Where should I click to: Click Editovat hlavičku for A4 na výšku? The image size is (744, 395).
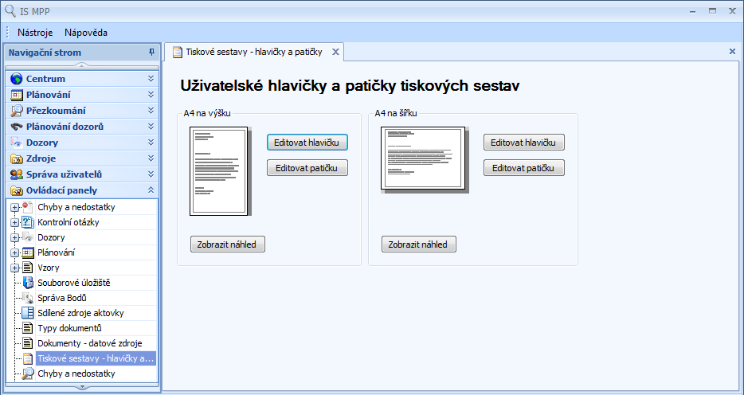tap(307, 143)
